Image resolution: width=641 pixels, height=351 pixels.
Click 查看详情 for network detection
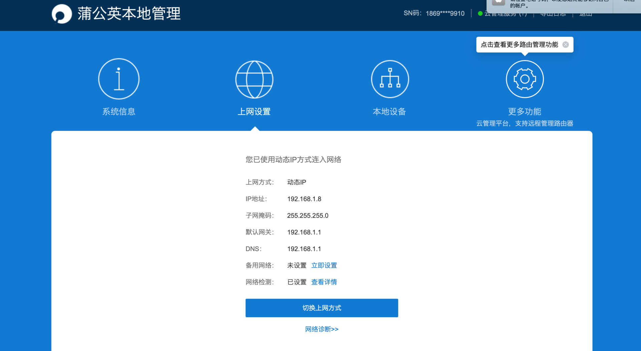[324, 282]
